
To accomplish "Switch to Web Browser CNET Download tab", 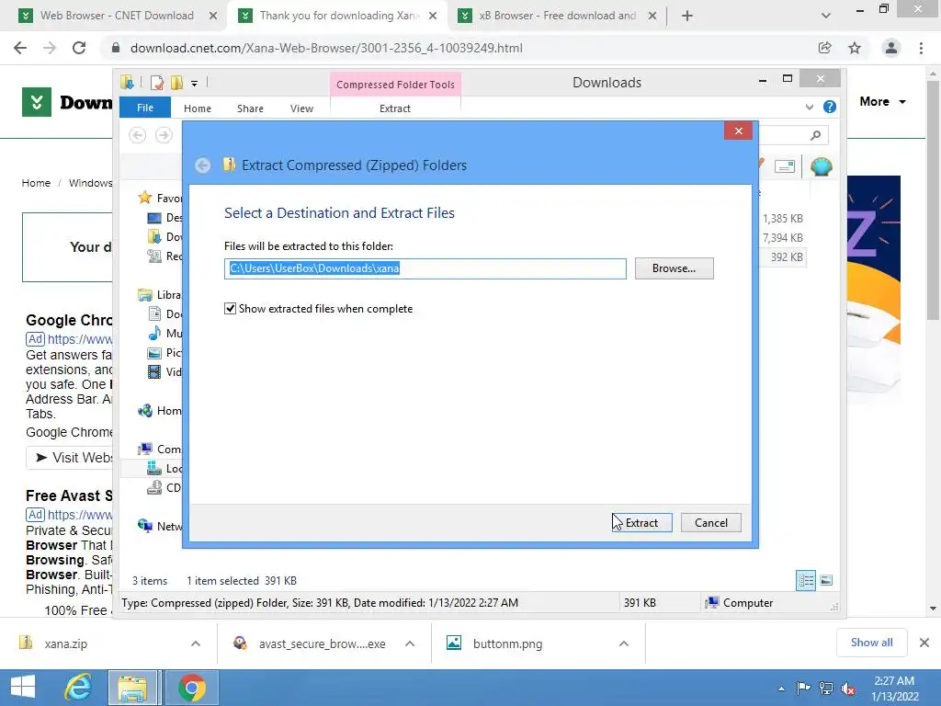I will pyautogui.click(x=117, y=16).
